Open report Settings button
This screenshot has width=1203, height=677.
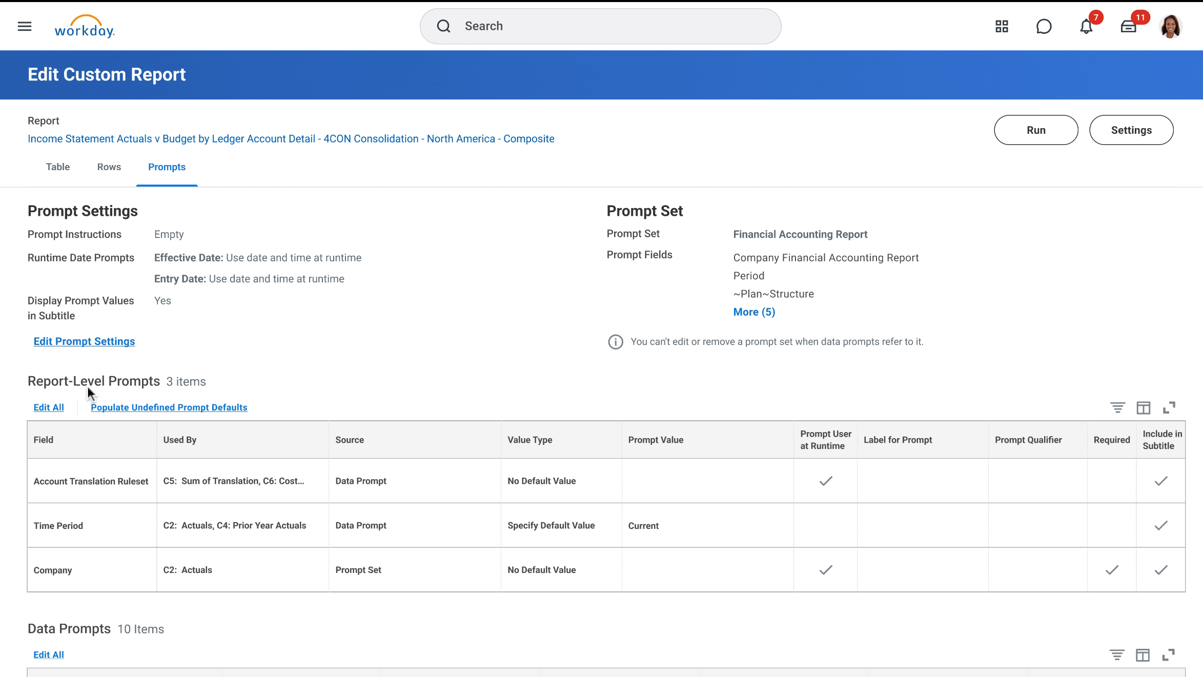coord(1131,130)
